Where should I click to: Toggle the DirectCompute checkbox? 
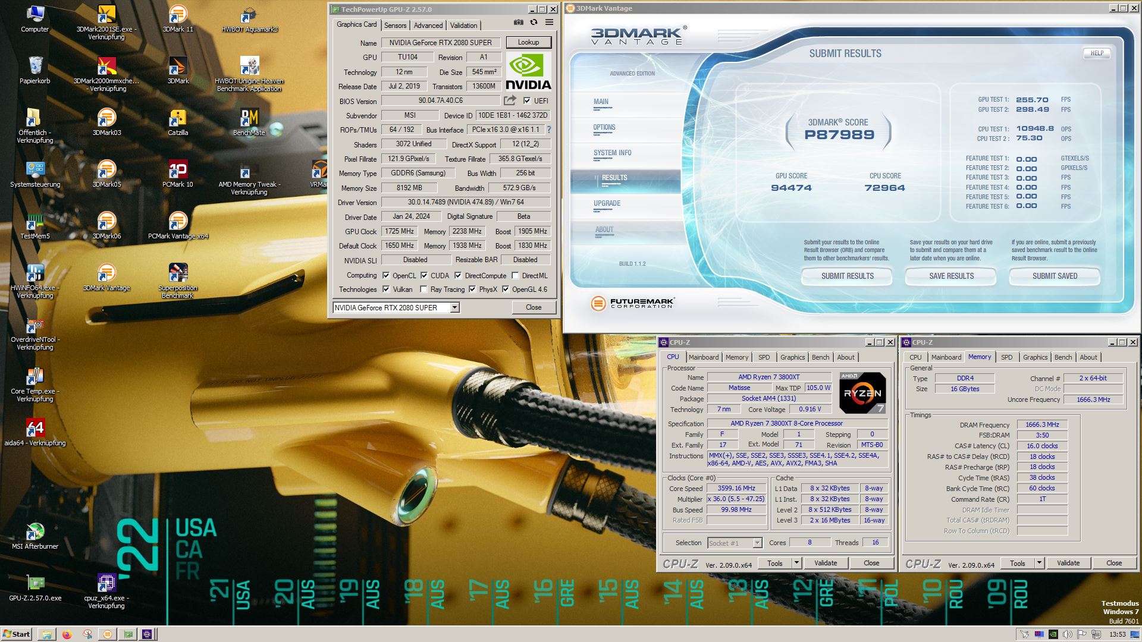click(458, 276)
